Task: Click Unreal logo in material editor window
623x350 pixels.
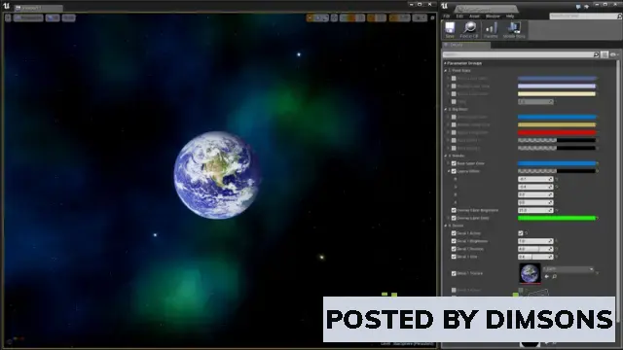Action: tap(445, 6)
